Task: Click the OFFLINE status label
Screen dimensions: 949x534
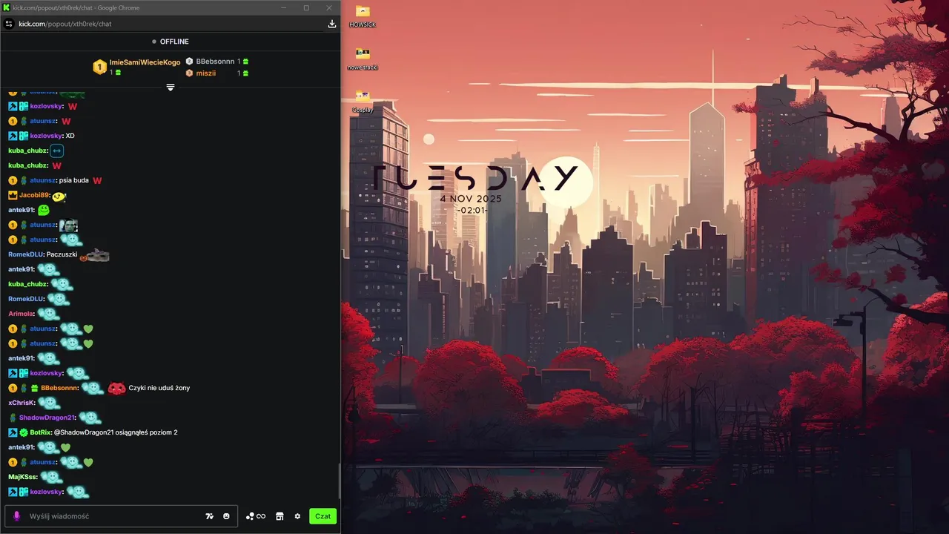Action: (x=174, y=42)
